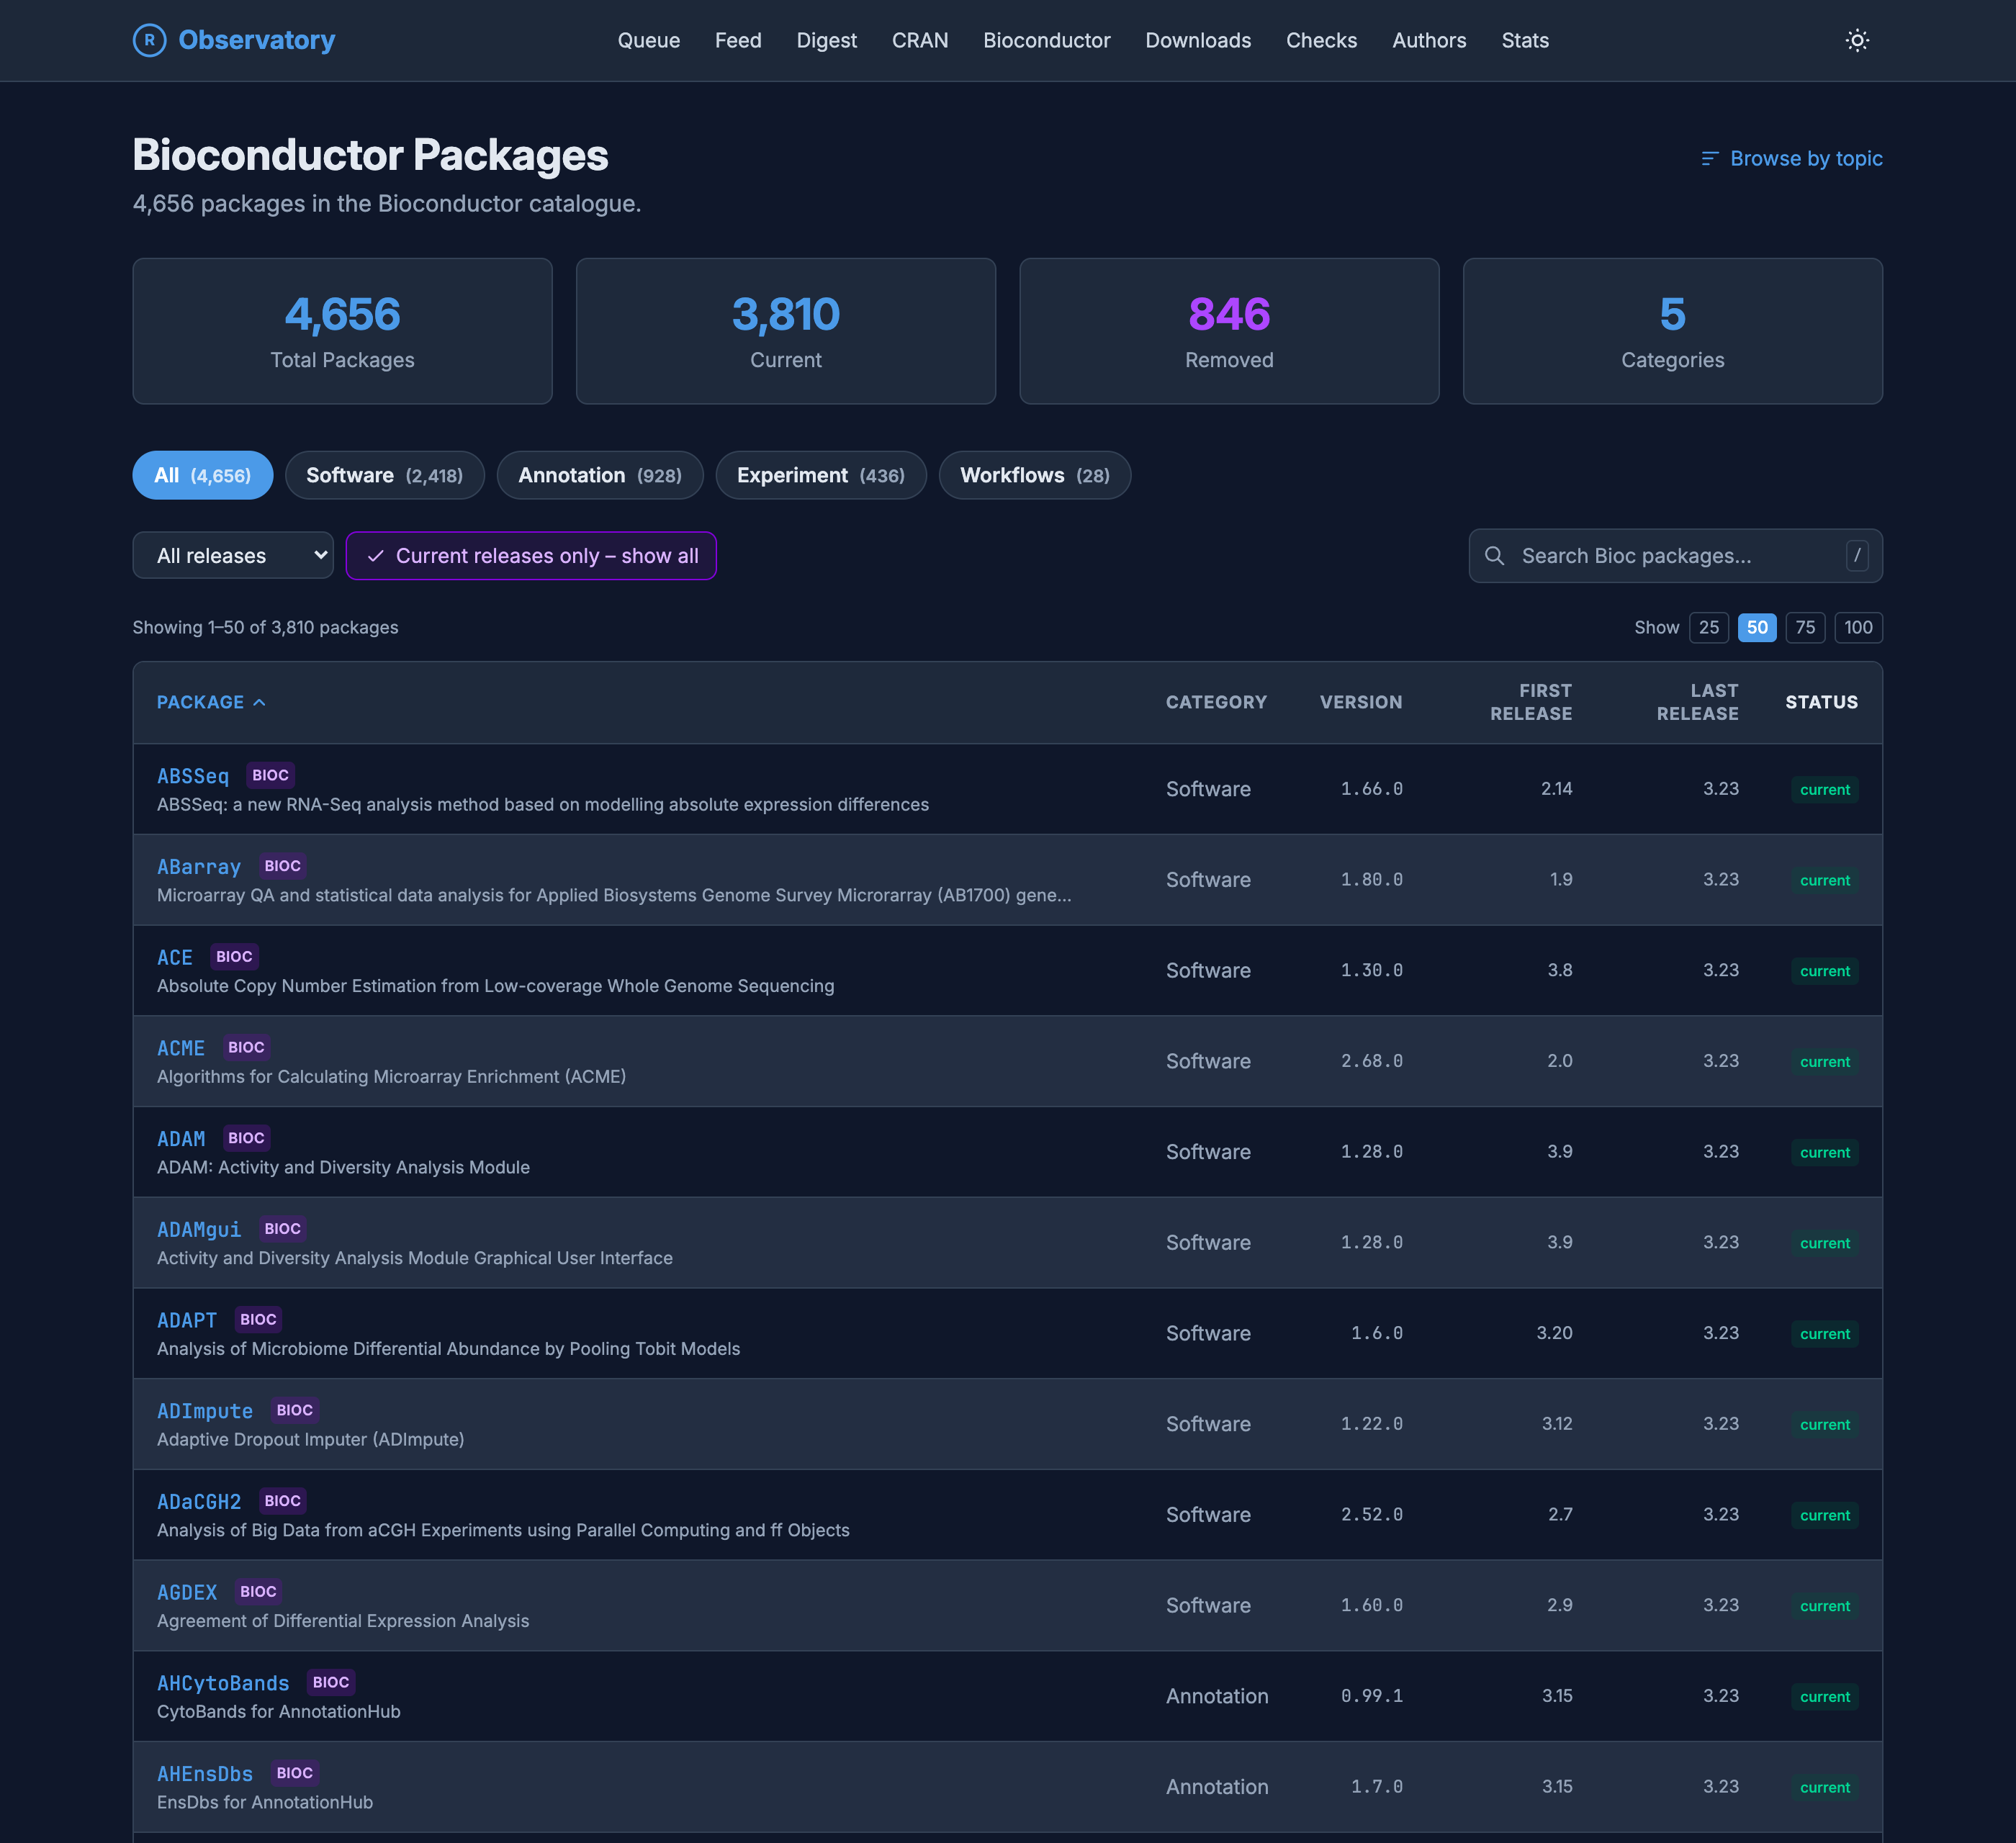Select the Annotation (928) category tab
This screenshot has width=2016, height=1843.
click(600, 476)
